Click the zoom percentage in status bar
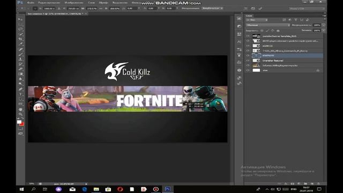 point(32,184)
